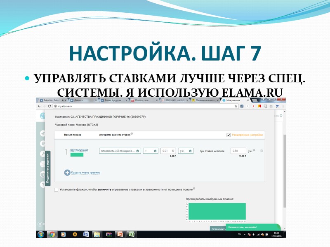Viewport: 330px width, 247px height.
Task: Switch to the Eskuche browser tab
Action: (53, 100)
